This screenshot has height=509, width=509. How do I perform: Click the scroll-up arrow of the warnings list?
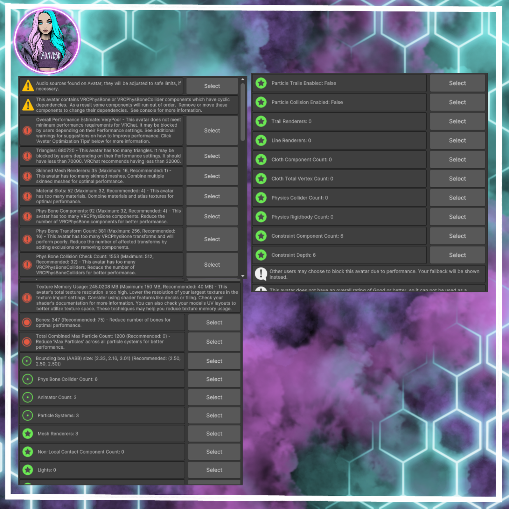[243, 80]
